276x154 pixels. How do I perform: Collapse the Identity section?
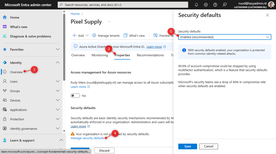click(x=57, y=63)
